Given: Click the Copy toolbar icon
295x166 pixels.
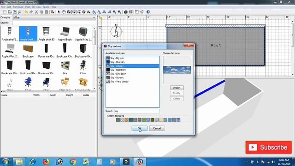Looking at the screenshot, I should pos(41,12).
